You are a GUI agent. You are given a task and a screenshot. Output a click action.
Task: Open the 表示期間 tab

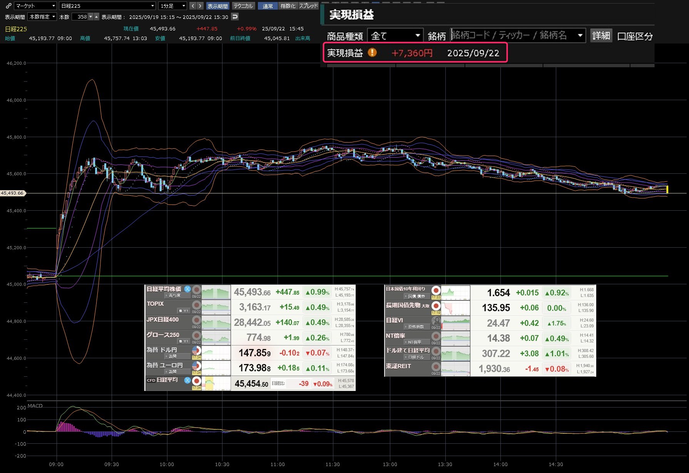click(x=217, y=6)
